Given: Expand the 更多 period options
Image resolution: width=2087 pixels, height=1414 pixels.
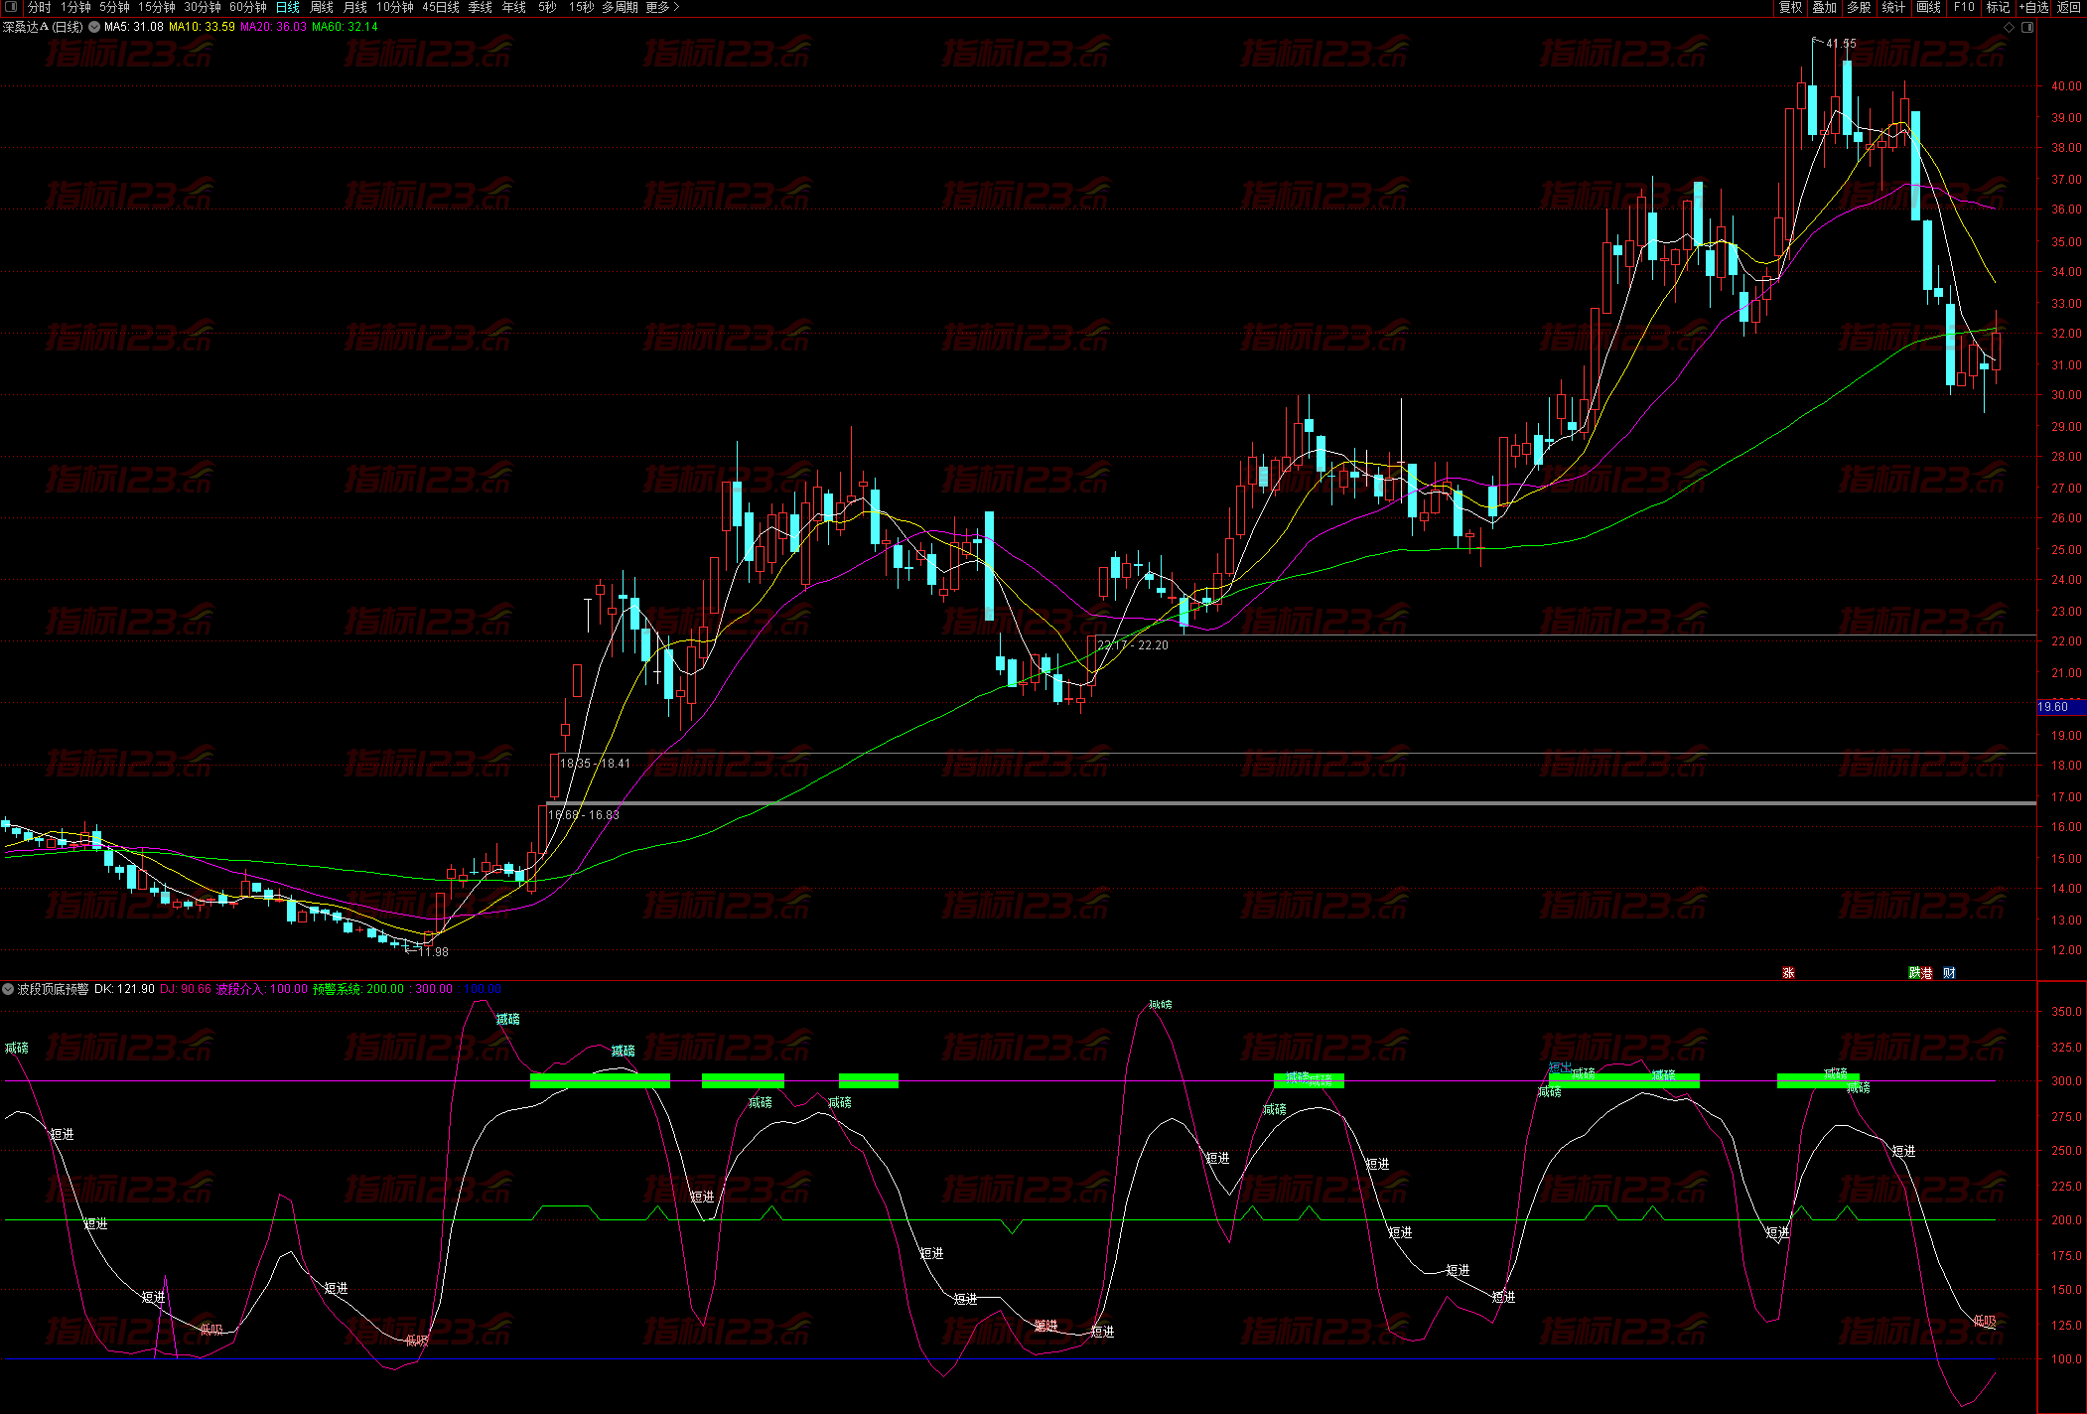Looking at the screenshot, I should pos(662,7).
